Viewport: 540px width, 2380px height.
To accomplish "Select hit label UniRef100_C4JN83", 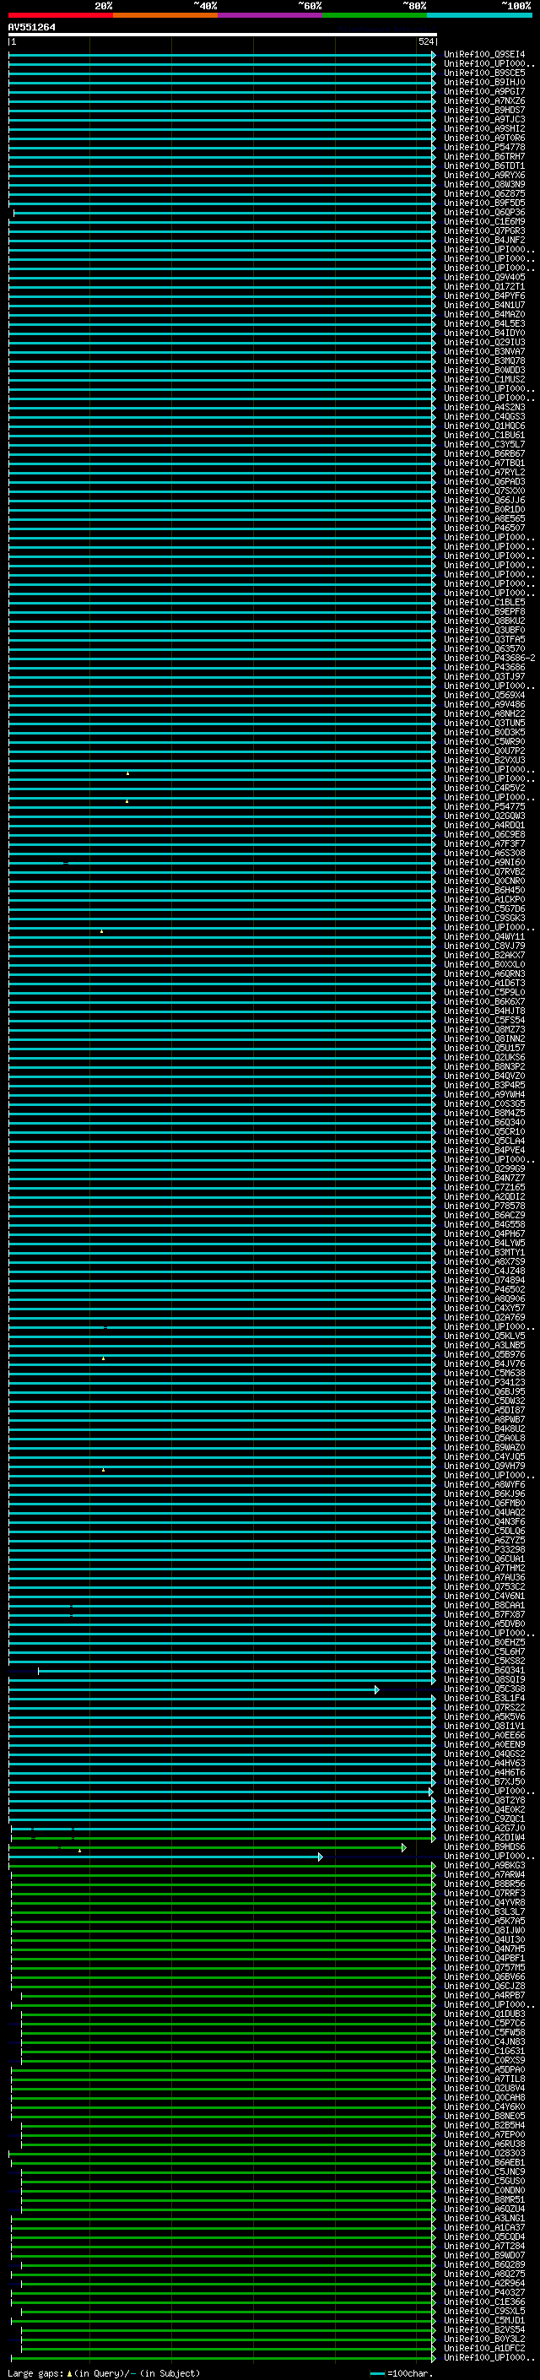I will [484, 2041].
